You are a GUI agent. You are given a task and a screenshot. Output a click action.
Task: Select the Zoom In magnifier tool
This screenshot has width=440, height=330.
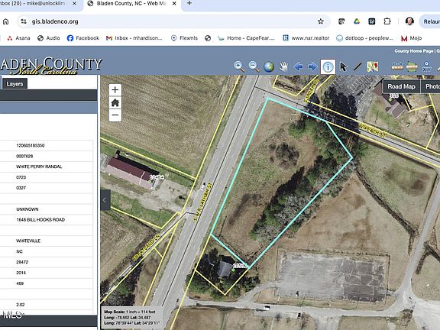tap(239, 66)
